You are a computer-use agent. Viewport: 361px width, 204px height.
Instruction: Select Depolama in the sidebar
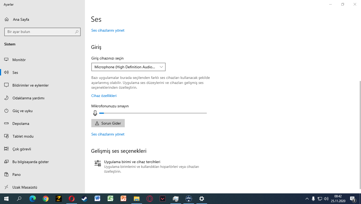(x=42, y=124)
